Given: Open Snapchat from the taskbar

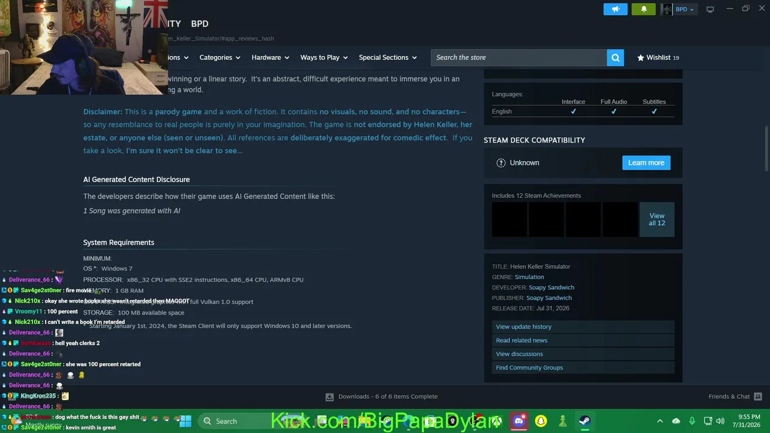Looking at the screenshot, I should coord(541,421).
